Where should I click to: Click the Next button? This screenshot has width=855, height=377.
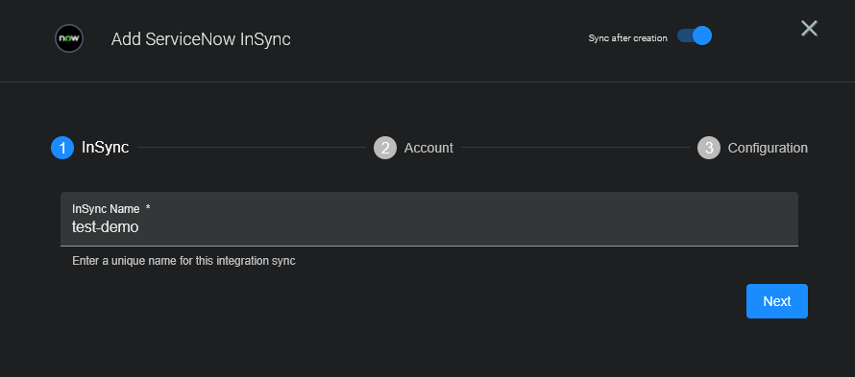pos(777,301)
